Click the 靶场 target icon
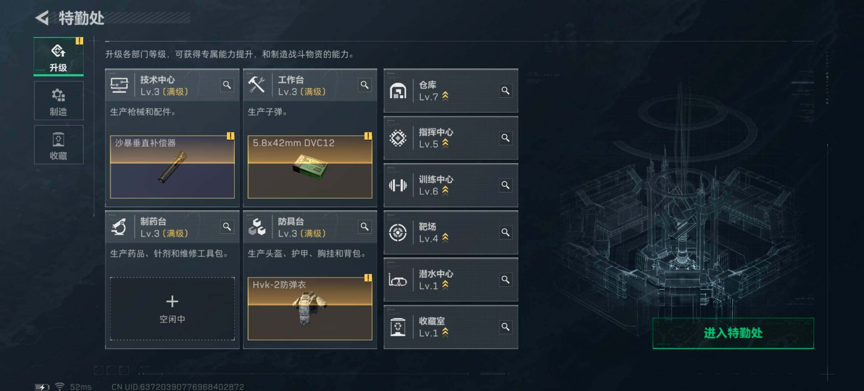Screen dimensions: 864x391 [x=398, y=232]
